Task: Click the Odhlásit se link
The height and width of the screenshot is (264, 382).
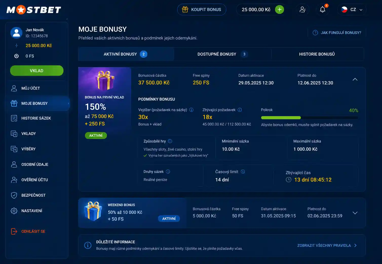Action: click(x=33, y=231)
